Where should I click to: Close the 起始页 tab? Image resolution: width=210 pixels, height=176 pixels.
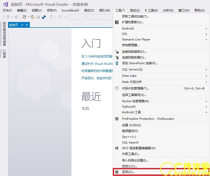(x=27, y=25)
